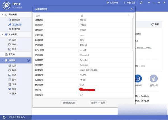Viewport: 168px width, 120px height.
Task: Click the 刷新 refresh button
Action: pyautogui.click(x=155, y=24)
